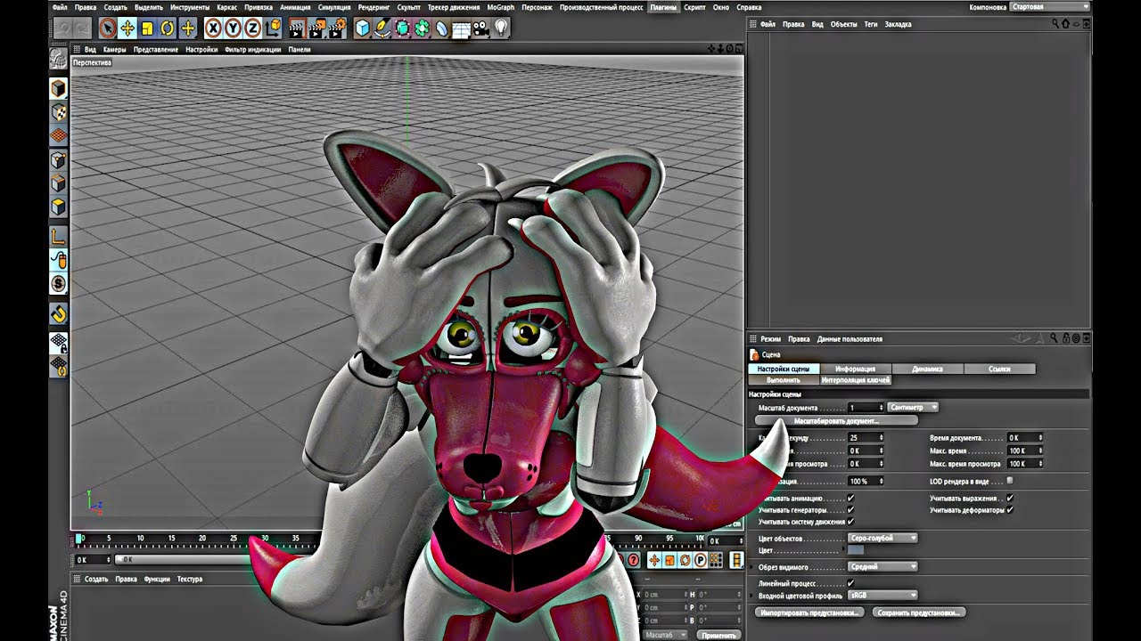Open the Камеры viewport menu
This screenshot has height=641, width=1141.
pyautogui.click(x=114, y=50)
